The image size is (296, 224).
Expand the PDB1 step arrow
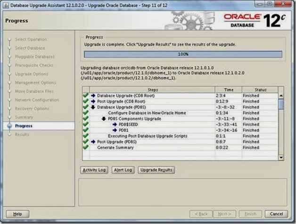[x=115, y=130]
